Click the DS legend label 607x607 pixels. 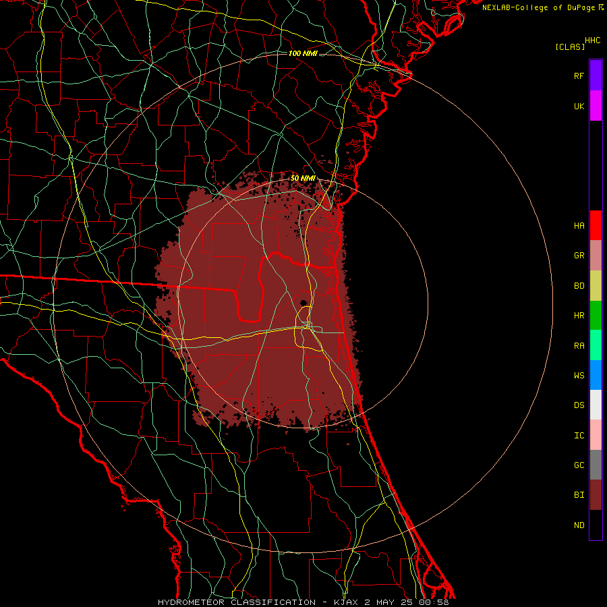[x=579, y=405]
